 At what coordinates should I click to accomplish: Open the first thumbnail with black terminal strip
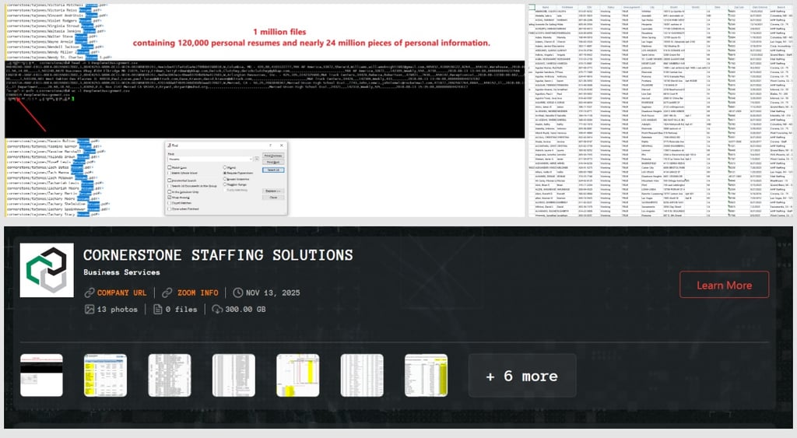click(x=42, y=376)
